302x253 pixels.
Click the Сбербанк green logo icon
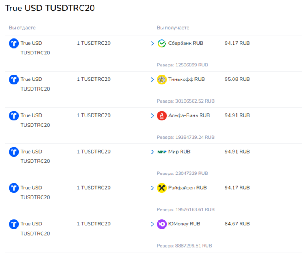(x=161, y=44)
